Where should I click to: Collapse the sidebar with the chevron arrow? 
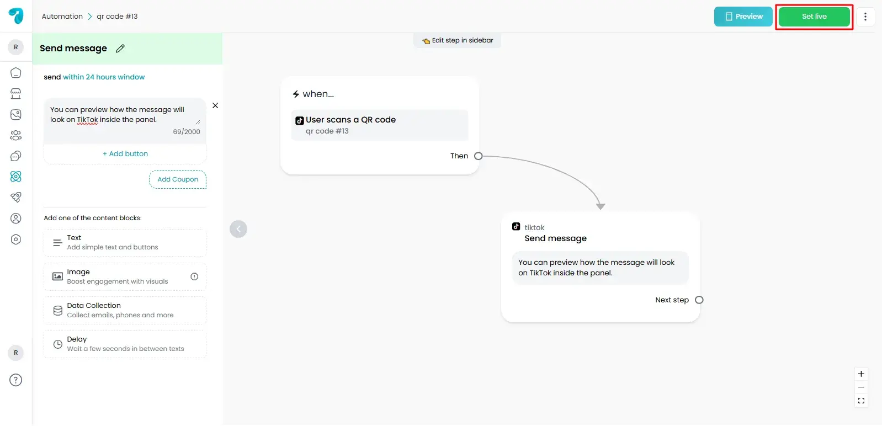(238, 229)
